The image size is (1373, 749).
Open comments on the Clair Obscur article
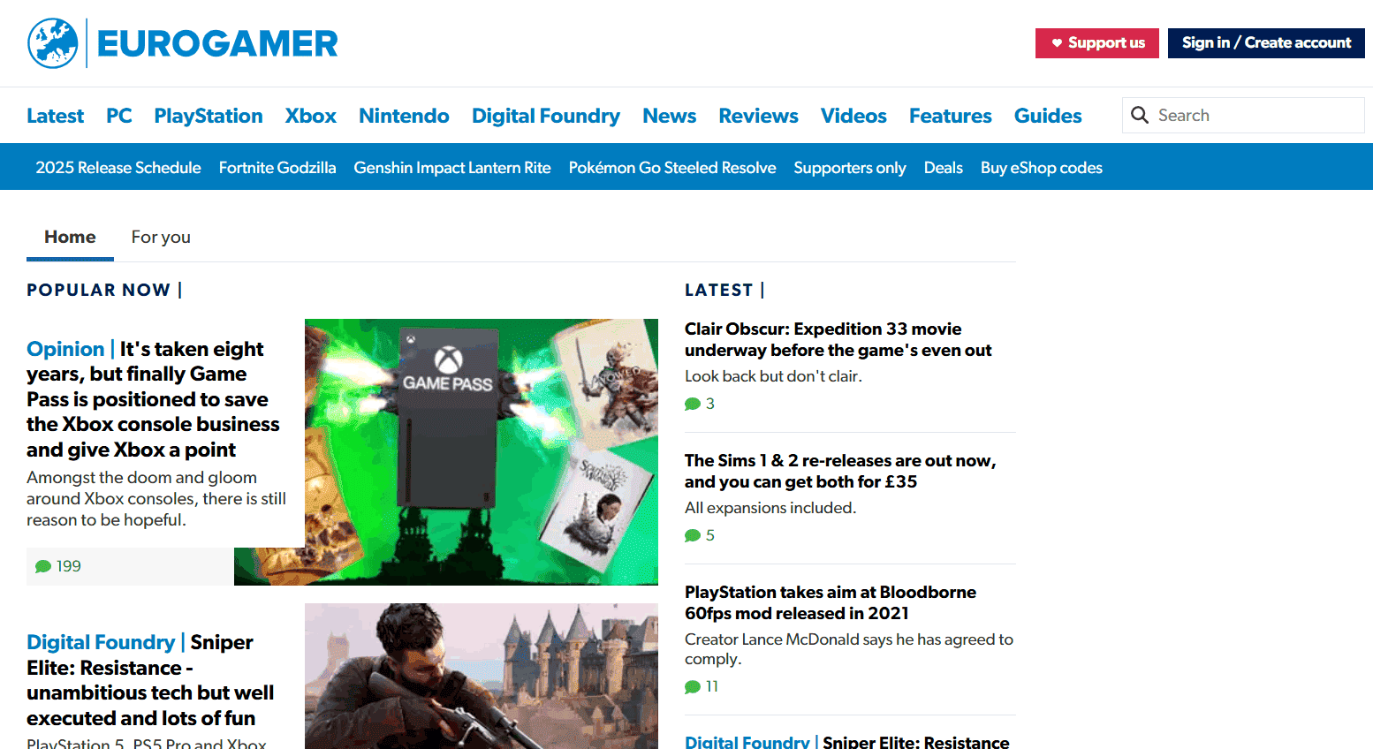[700, 404]
